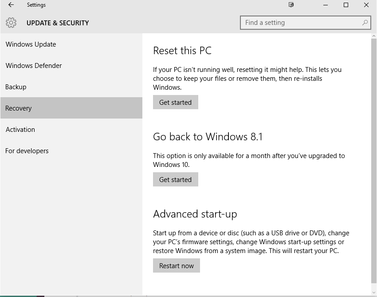Click the UPDATE & SECURITY heading

[x=58, y=23]
